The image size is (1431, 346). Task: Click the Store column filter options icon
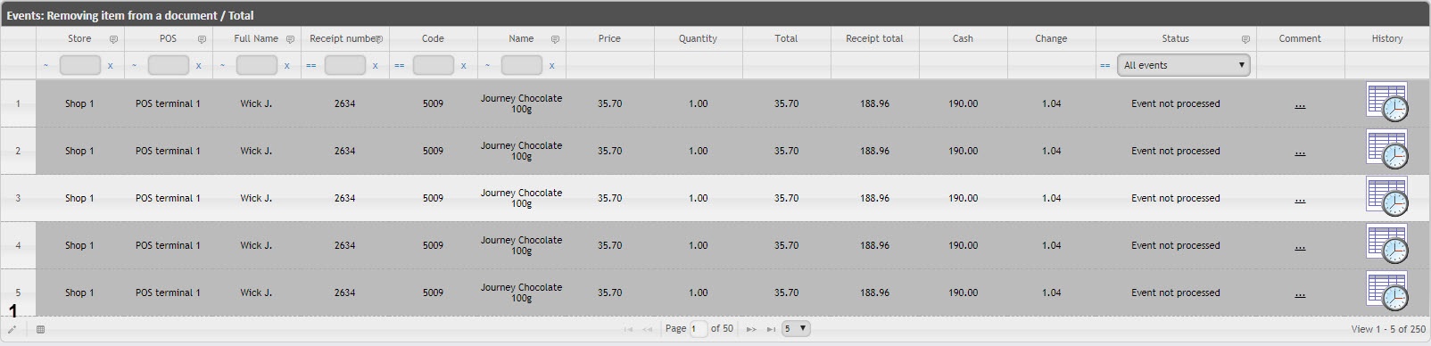pos(113,39)
